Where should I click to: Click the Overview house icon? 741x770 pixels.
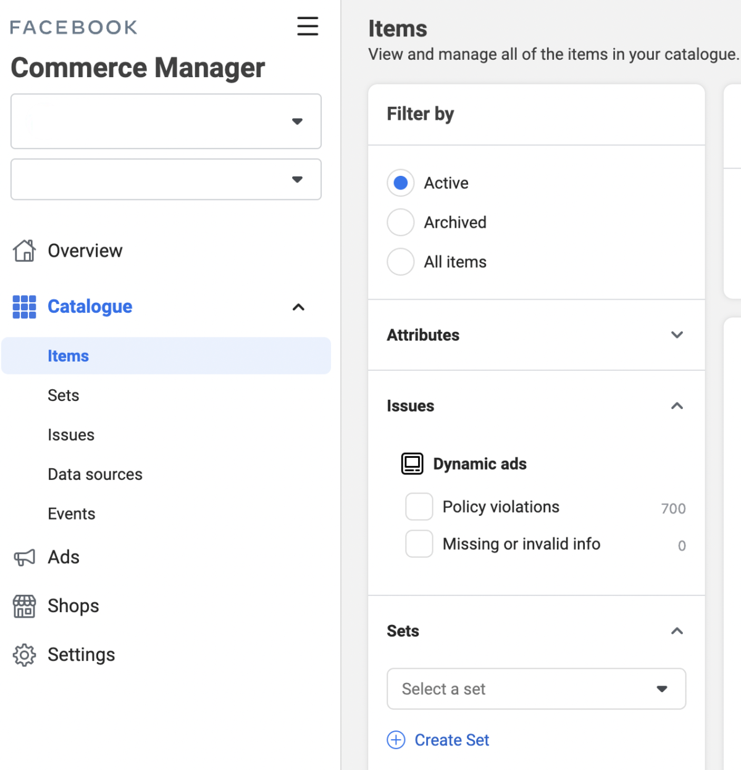pyautogui.click(x=24, y=250)
